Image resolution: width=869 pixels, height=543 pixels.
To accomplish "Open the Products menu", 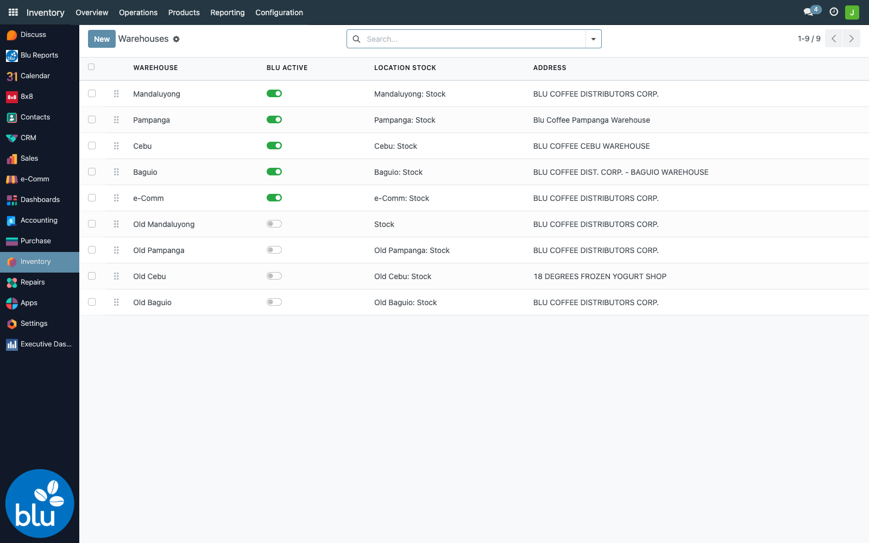I will [x=184, y=12].
